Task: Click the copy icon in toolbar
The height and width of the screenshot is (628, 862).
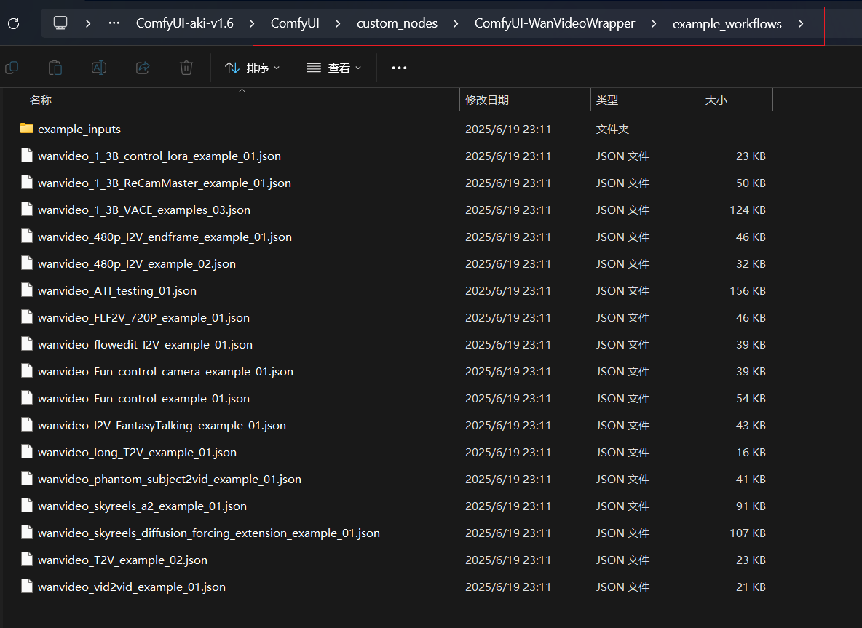Action: (x=12, y=68)
